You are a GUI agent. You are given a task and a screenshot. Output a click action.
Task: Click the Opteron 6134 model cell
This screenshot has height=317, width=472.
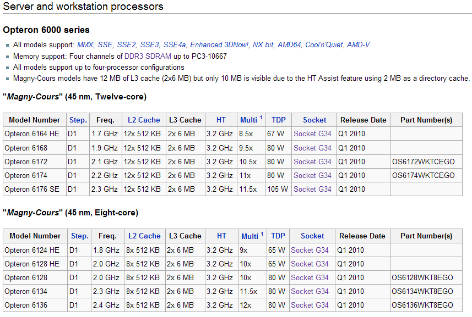(x=35, y=291)
